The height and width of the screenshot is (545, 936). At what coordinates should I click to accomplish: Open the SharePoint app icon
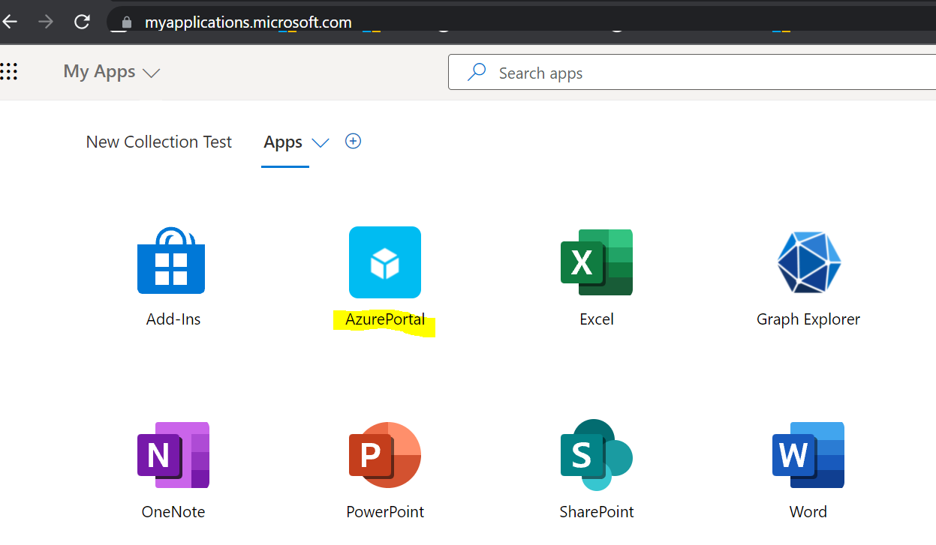click(x=597, y=455)
